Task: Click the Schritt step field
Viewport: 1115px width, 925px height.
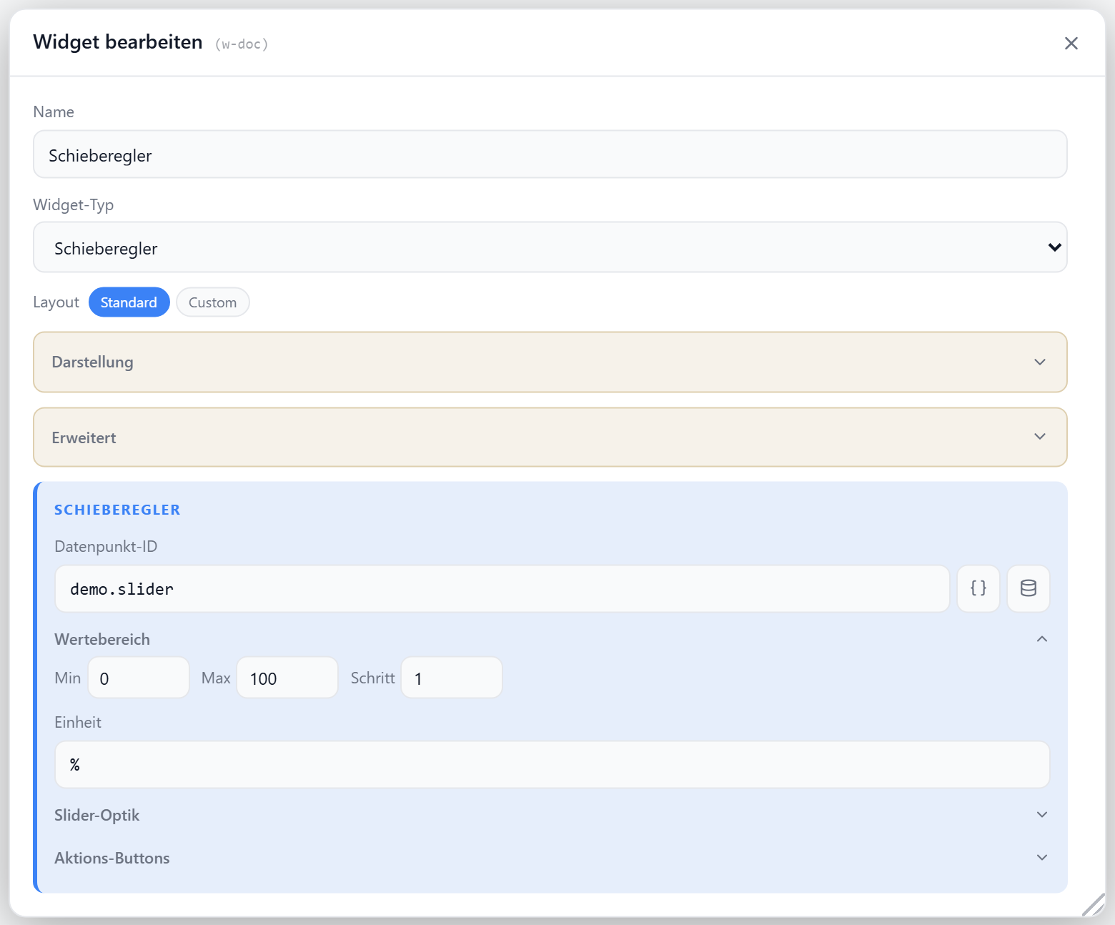Action: click(x=452, y=678)
